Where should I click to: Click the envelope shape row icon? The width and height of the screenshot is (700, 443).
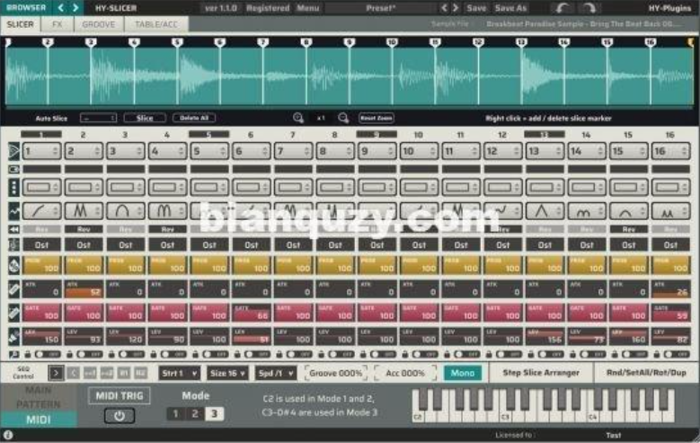13,210
